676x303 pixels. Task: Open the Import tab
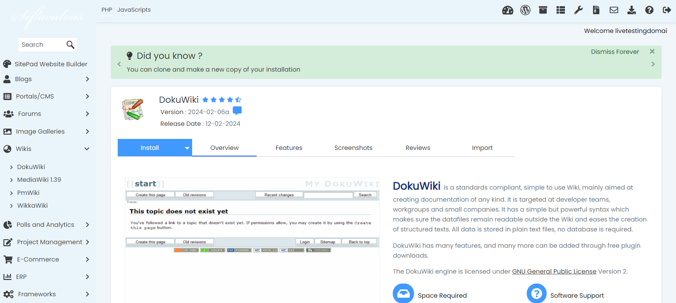[x=482, y=148]
